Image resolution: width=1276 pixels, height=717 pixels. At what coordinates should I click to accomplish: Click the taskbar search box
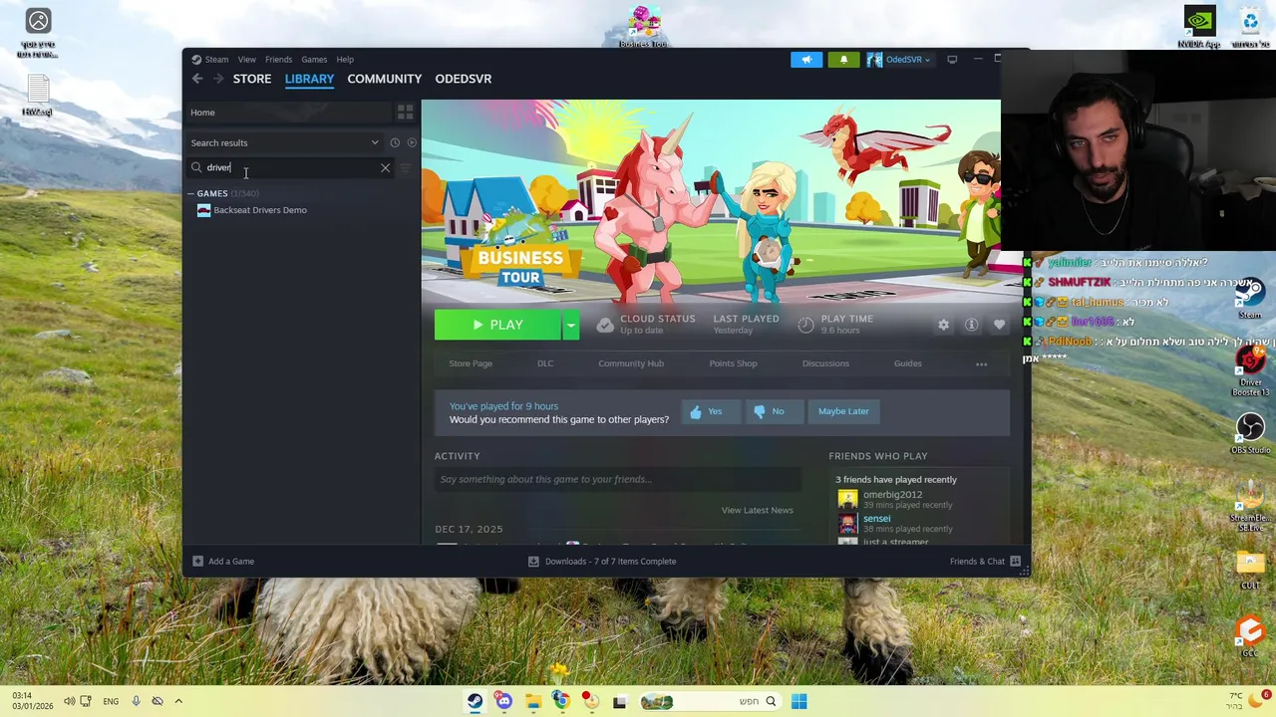tap(709, 702)
